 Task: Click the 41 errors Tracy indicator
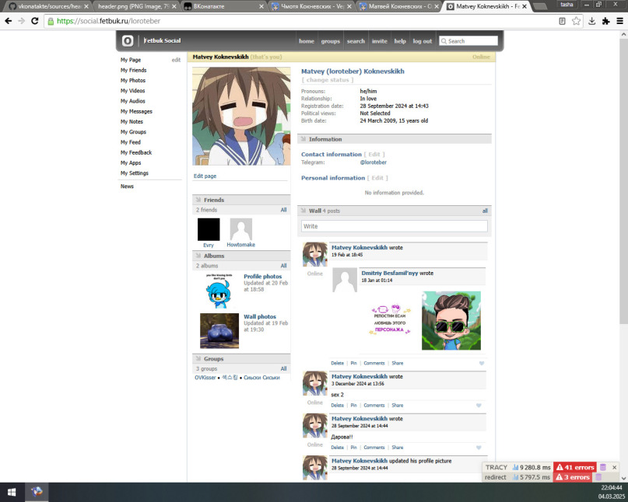click(575, 467)
